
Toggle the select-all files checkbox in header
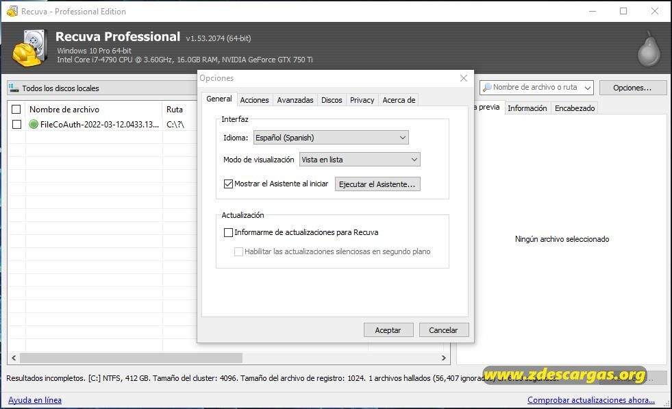(16, 110)
